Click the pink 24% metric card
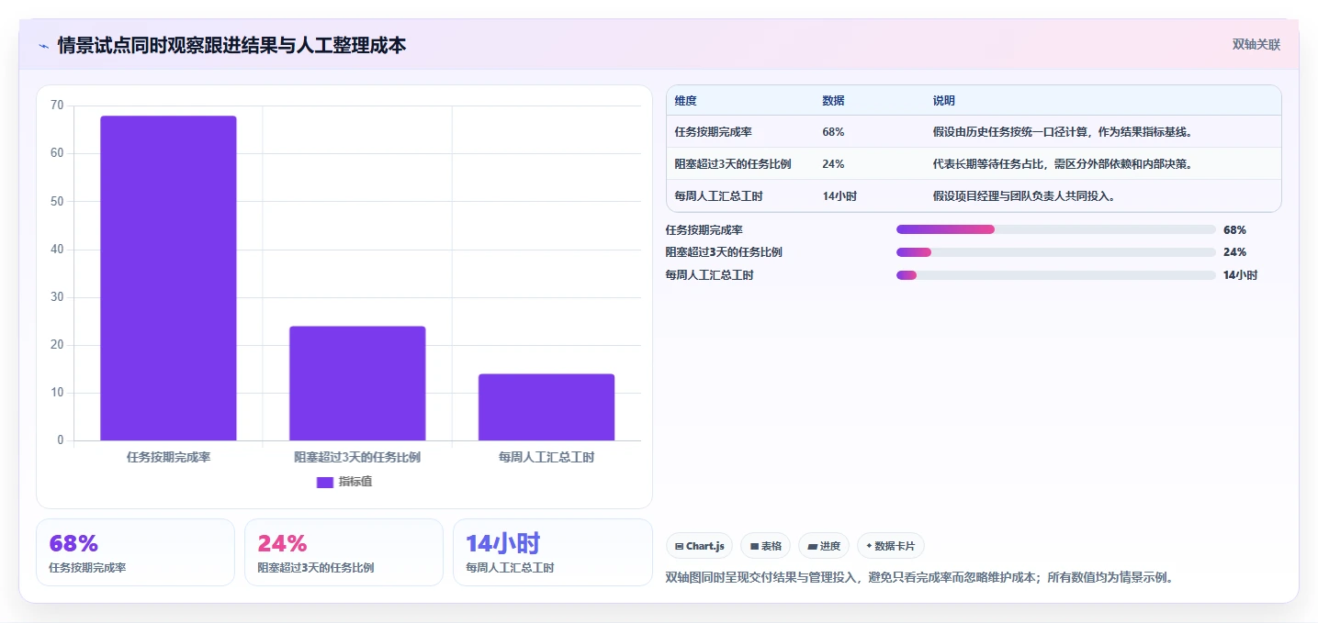This screenshot has width=1318, height=623. [x=344, y=552]
